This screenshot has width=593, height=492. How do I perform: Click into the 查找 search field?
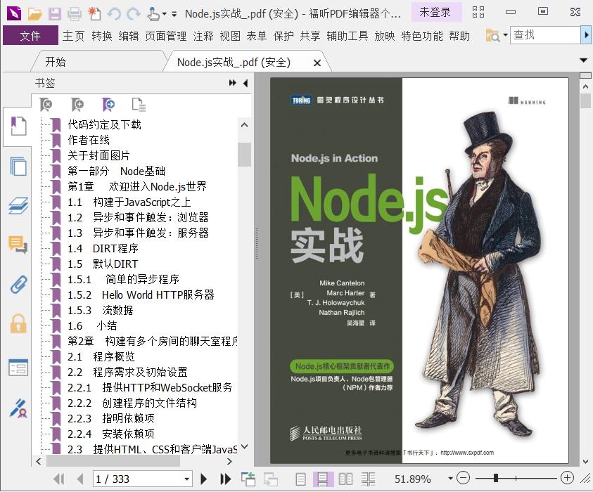544,35
